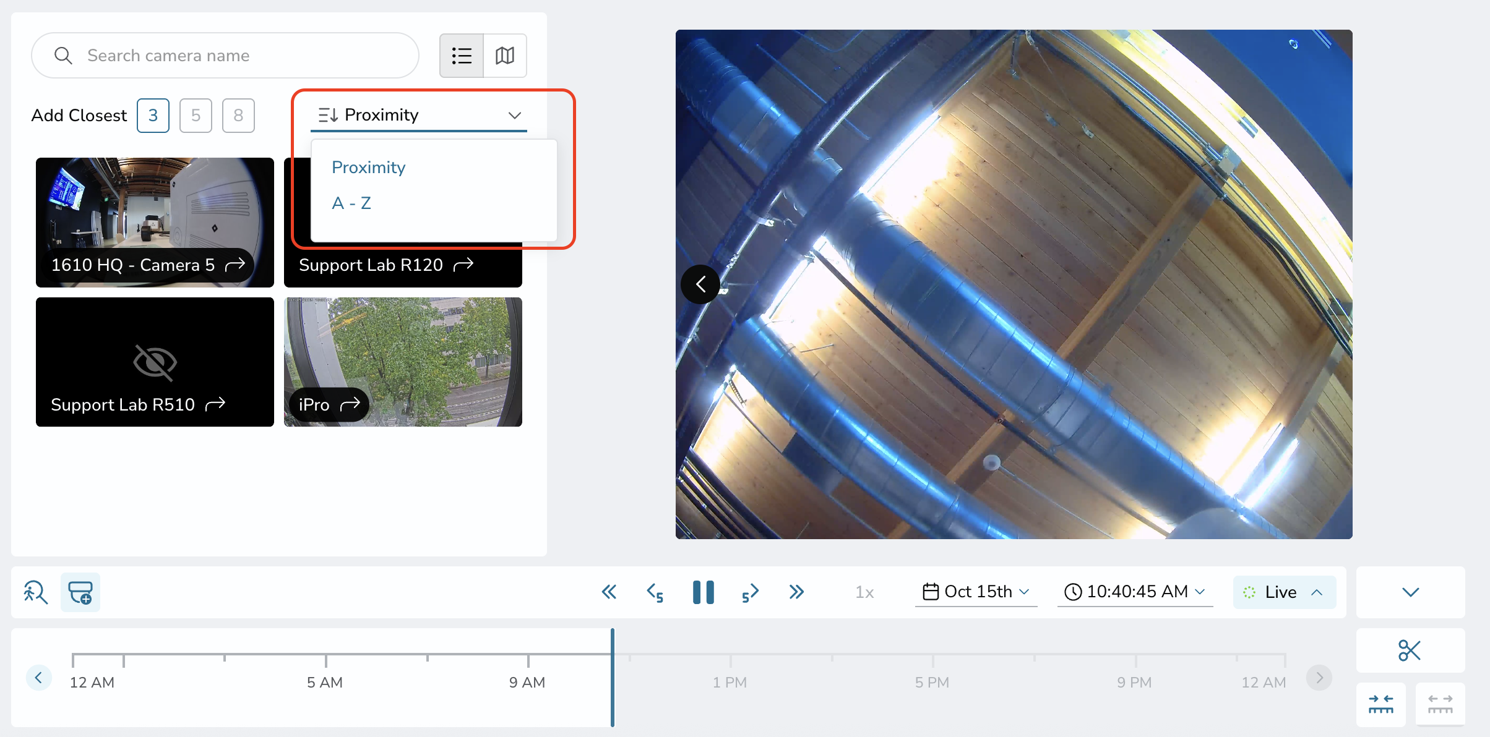Pause the video playback
1490x737 pixels.
point(704,592)
